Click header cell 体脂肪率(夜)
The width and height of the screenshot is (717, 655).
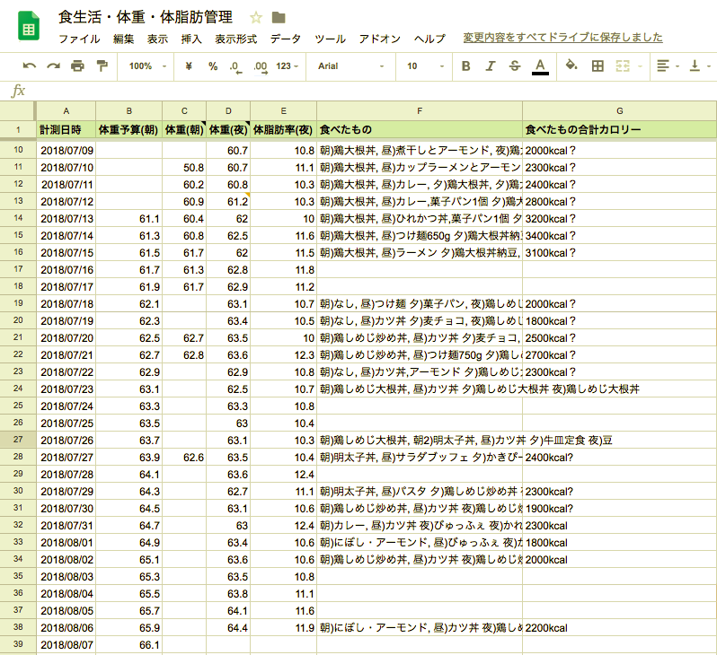coord(284,130)
